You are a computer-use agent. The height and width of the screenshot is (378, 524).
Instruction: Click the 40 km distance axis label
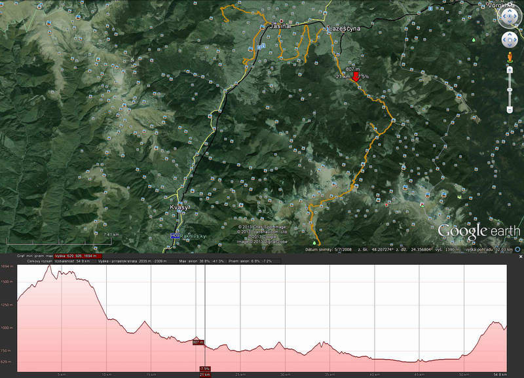click(375, 375)
